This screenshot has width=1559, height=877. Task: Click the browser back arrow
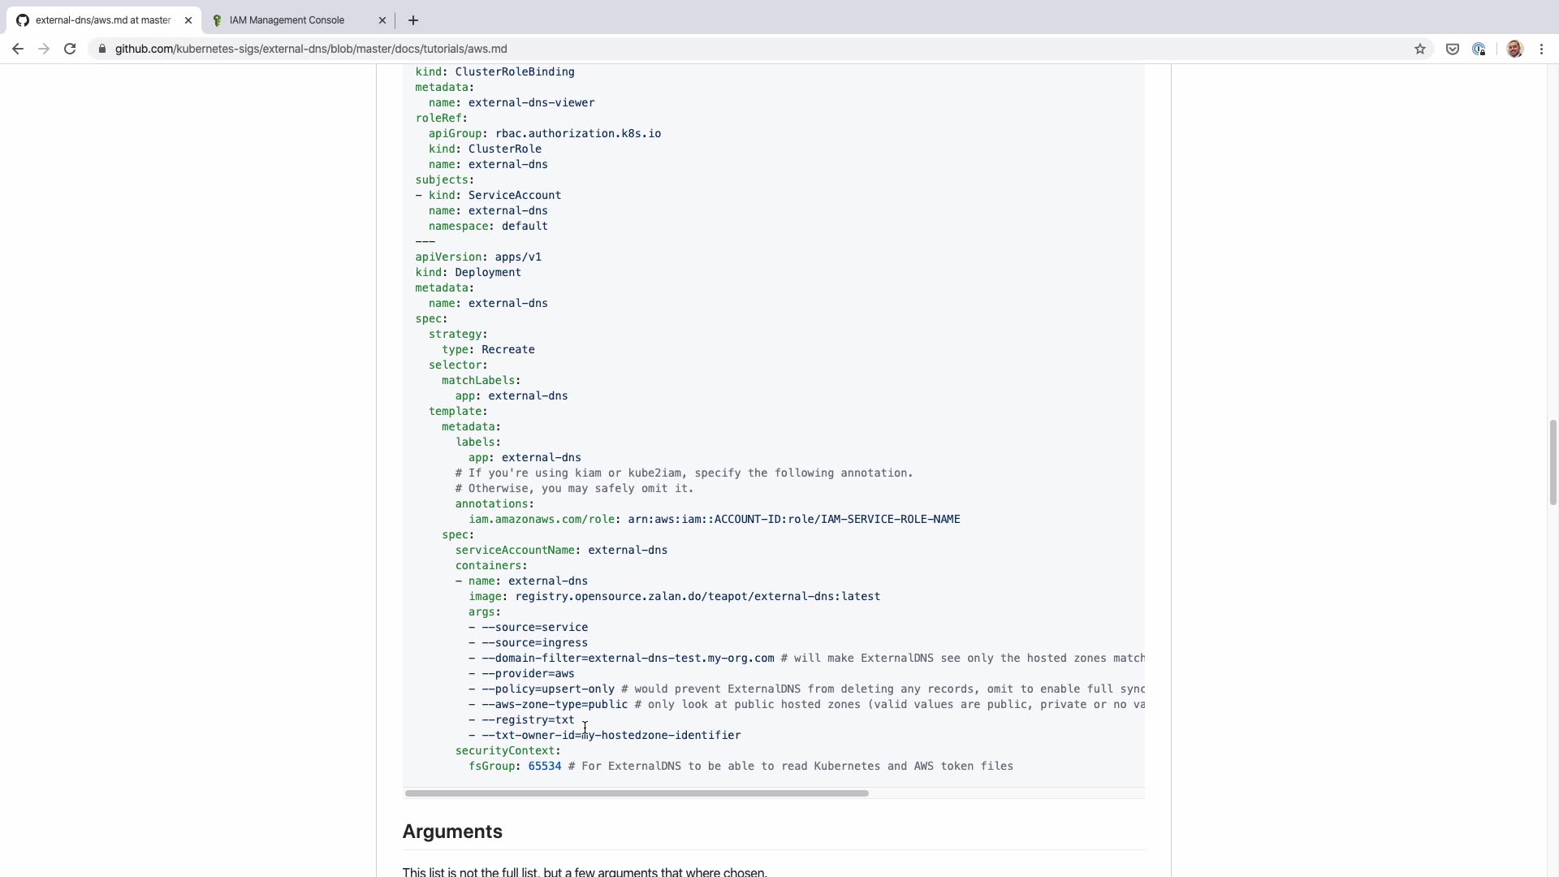(x=18, y=49)
